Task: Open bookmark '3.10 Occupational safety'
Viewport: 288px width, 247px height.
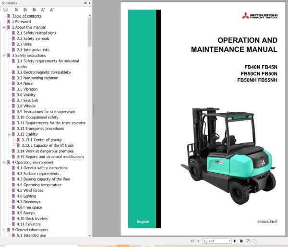Action: click(37, 117)
